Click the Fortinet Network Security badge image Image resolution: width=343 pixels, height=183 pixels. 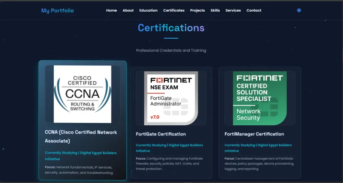point(260,98)
